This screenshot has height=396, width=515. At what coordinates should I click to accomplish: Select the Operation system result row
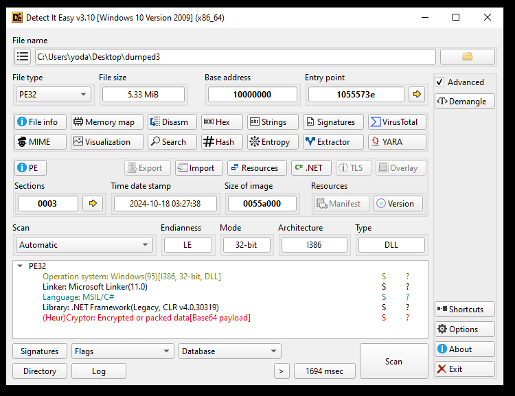pyautogui.click(x=220, y=277)
